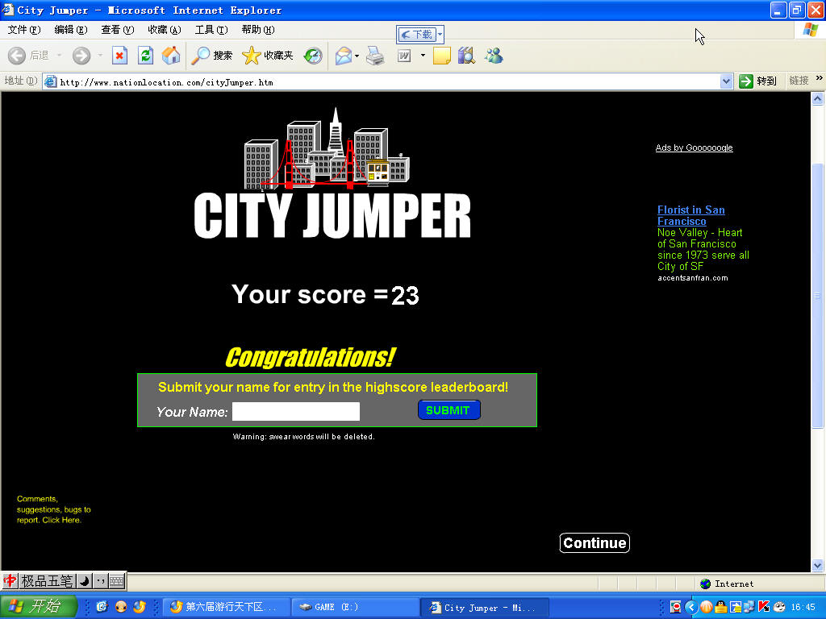Open the 收藏(A) menu
The image size is (826, 619).
tap(165, 30)
